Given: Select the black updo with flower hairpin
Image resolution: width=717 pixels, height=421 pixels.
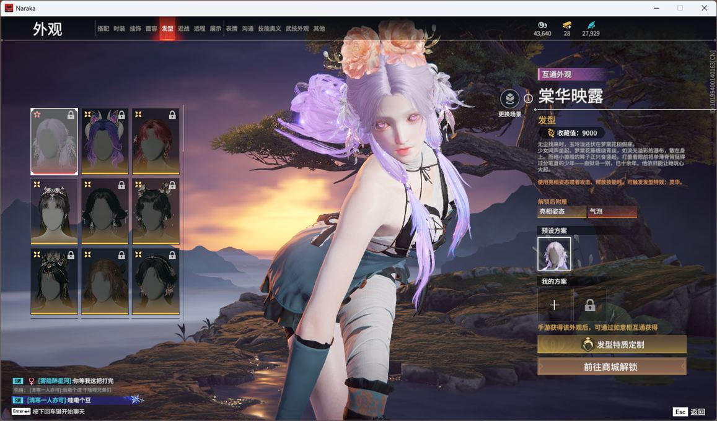Looking at the screenshot, I should (x=156, y=211).
